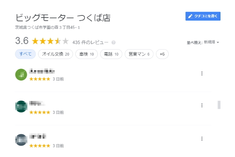Filter reviews by 営業マン chip
This screenshot has width=235, height=157.
(x=139, y=54)
